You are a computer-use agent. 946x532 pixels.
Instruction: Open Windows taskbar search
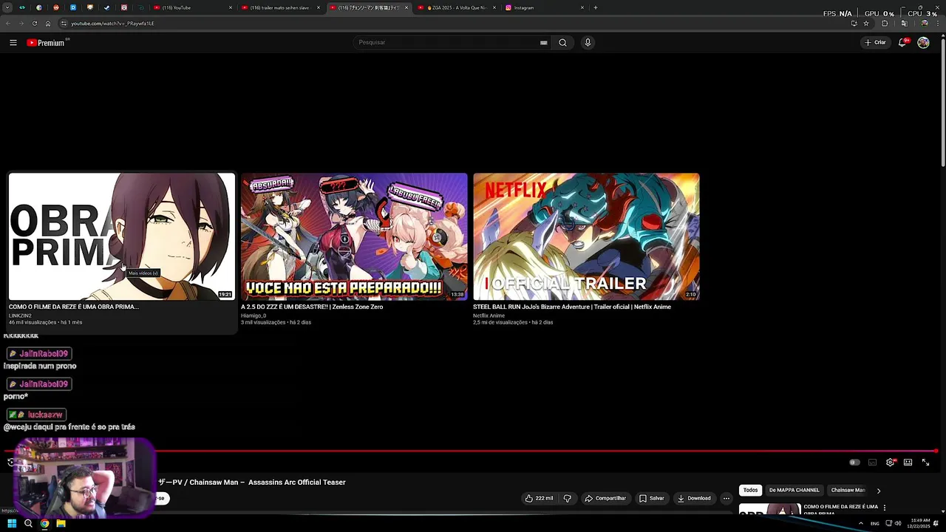coord(28,524)
